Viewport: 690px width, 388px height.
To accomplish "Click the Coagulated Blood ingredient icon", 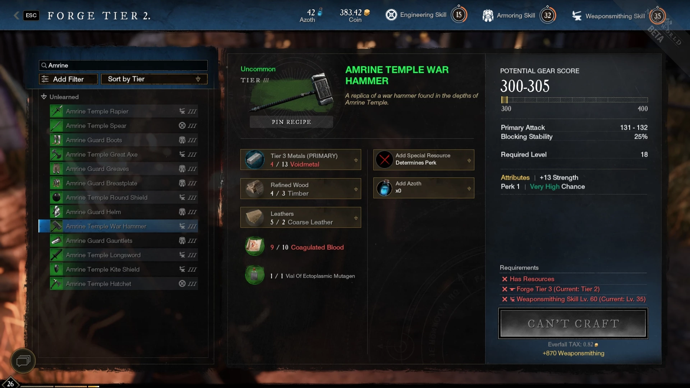I will pyautogui.click(x=254, y=246).
